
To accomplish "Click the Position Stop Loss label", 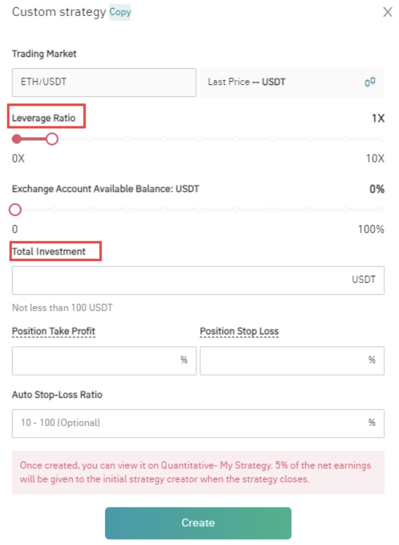I will pos(239,331).
